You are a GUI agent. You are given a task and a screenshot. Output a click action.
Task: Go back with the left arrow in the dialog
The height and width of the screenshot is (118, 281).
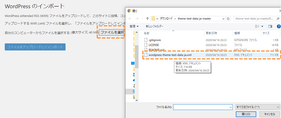click(130, 19)
